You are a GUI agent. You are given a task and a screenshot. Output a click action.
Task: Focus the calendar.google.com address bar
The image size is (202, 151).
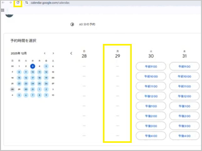(50, 3)
